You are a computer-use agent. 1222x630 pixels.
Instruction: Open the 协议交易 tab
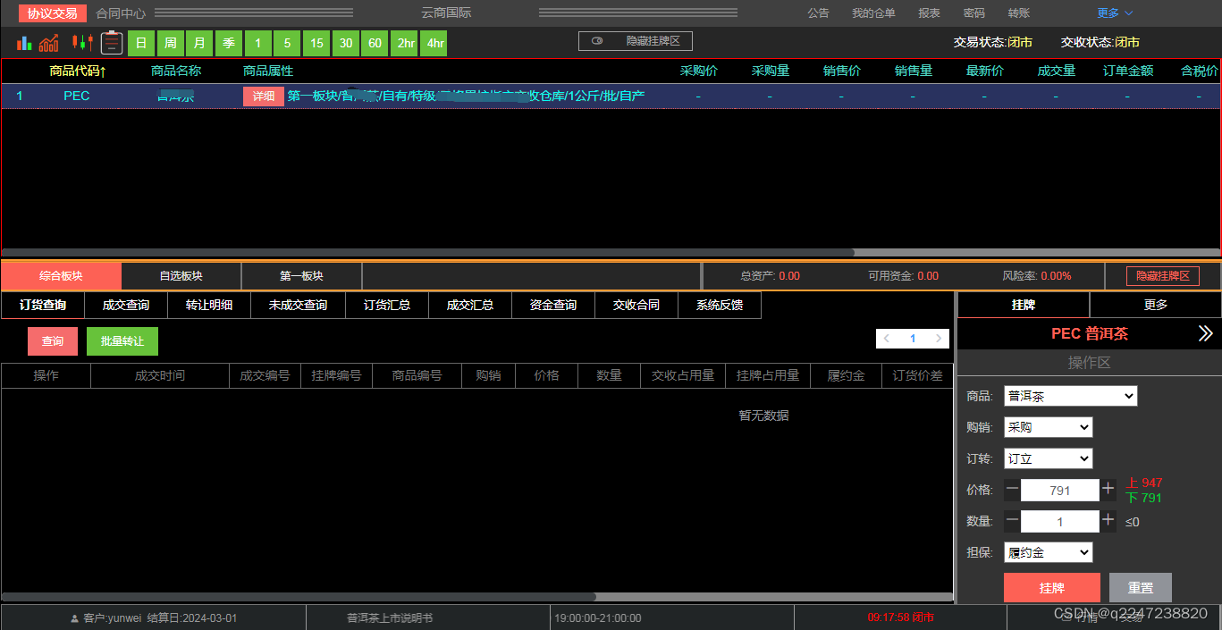click(x=53, y=13)
